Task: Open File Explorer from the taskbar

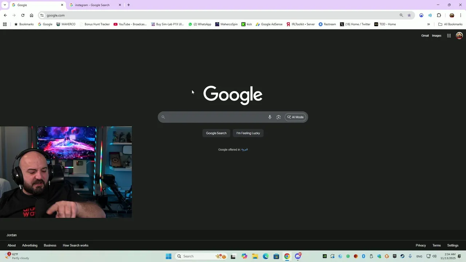Action: pos(255,256)
